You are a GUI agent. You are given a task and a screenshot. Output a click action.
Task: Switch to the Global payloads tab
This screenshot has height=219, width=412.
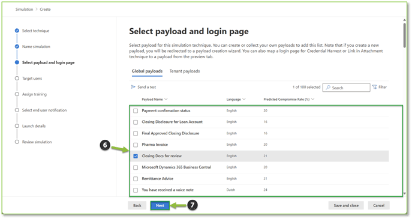(147, 71)
